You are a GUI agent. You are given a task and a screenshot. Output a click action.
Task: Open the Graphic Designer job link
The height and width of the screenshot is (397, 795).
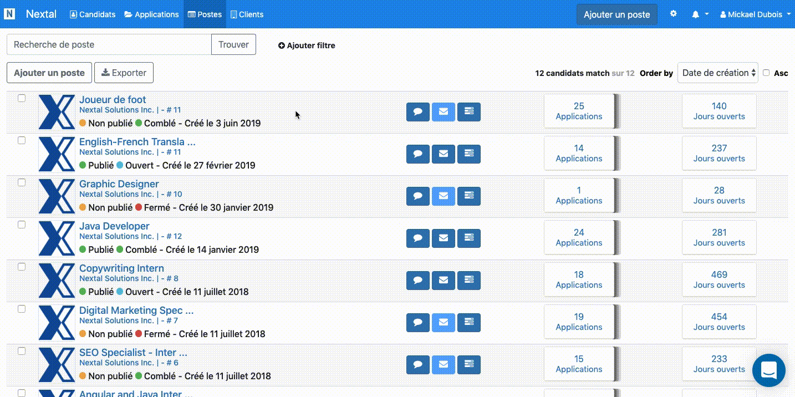119,184
